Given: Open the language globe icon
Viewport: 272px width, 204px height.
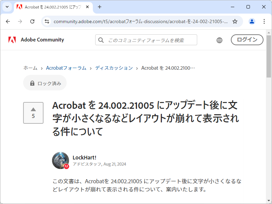Looking at the screenshot, I should (219, 40).
